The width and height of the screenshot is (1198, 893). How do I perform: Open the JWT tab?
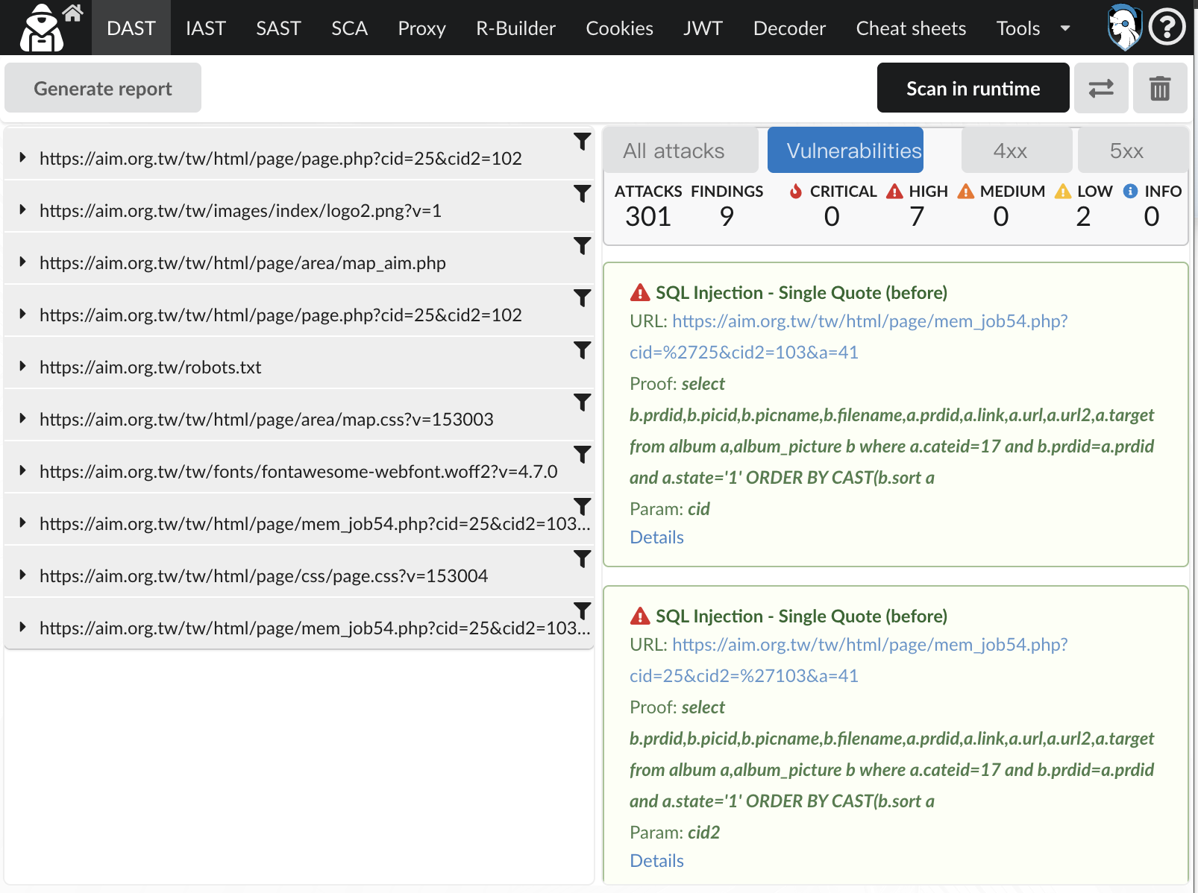pos(703,28)
